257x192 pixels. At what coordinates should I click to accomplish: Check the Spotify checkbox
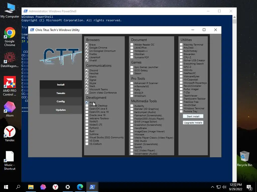pos(132,147)
